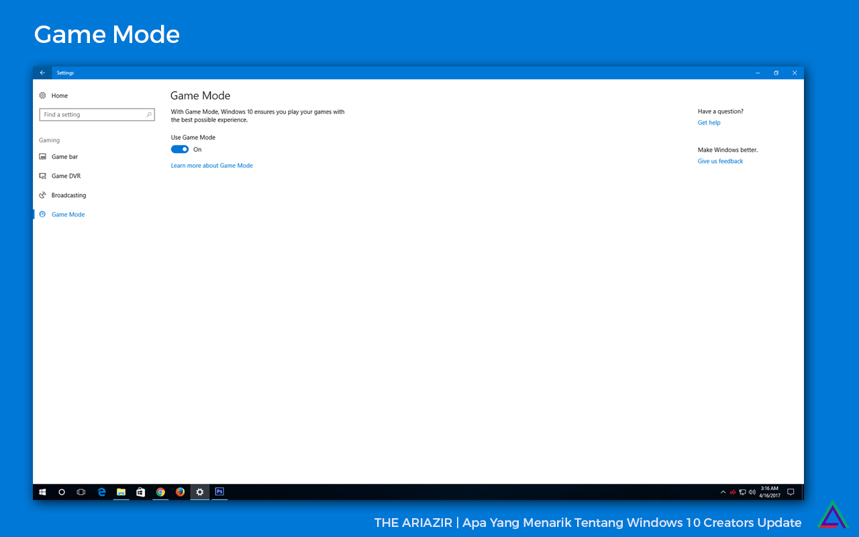Open Learn more about Game Mode link
The width and height of the screenshot is (859, 537).
pos(212,166)
